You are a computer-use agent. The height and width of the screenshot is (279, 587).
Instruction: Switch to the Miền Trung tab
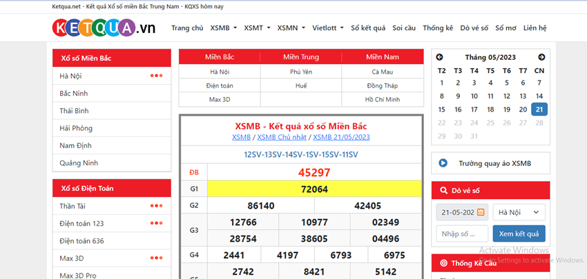pyautogui.click(x=301, y=56)
